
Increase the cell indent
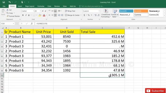point(62,15)
